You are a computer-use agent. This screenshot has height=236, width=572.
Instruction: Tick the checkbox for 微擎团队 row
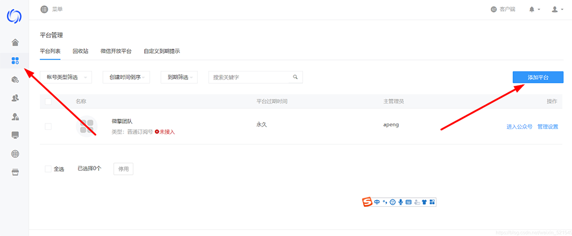(x=48, y=126)
